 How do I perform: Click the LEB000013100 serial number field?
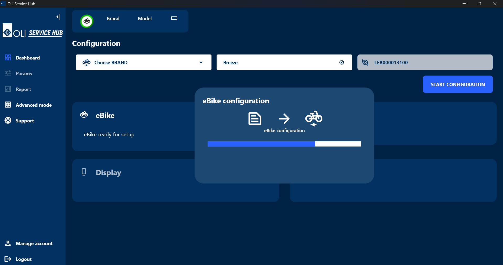(425, 62)
